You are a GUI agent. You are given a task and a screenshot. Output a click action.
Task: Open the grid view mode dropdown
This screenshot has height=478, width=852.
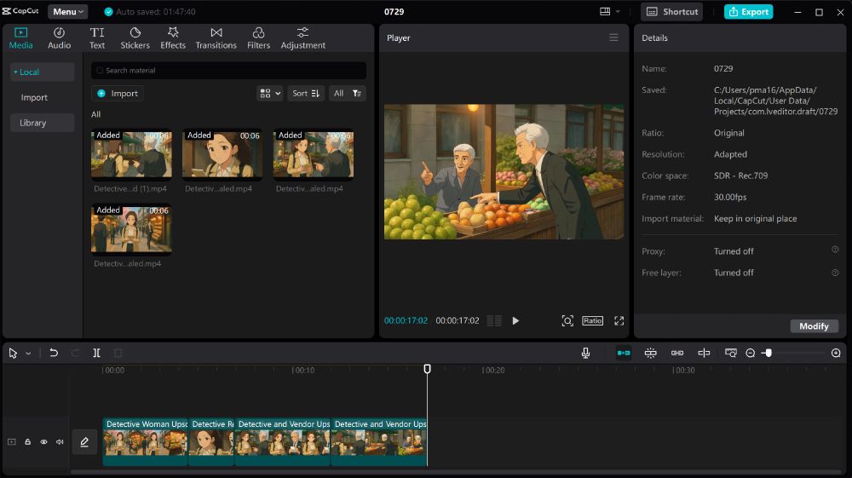269,94
